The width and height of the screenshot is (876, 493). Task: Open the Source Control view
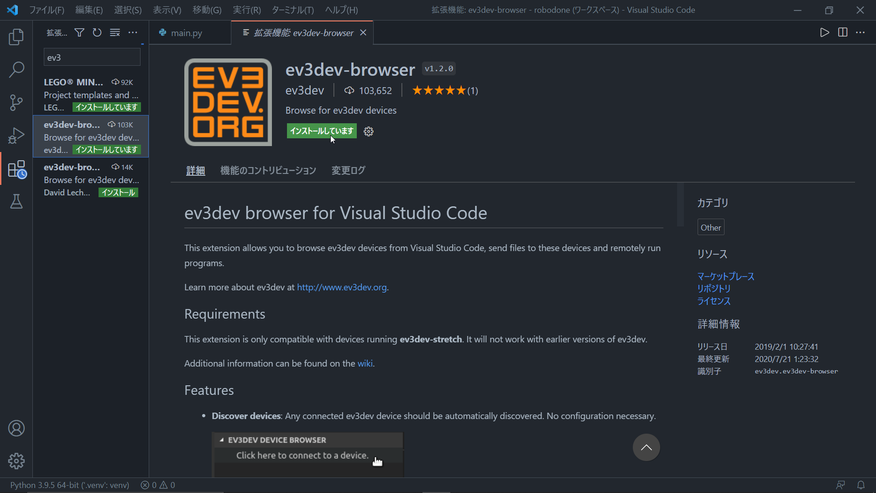pos(16,103)
